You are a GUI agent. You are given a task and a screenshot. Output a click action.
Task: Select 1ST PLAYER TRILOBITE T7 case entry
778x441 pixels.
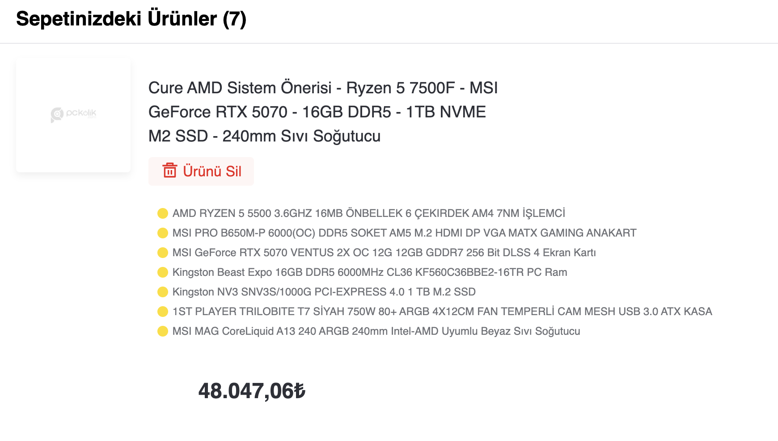(442, 312)
